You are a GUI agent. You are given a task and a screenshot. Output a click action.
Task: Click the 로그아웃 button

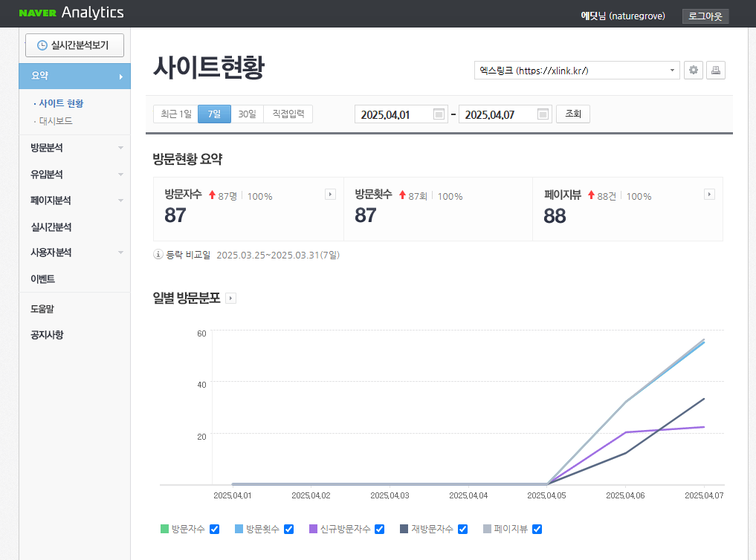705,16
